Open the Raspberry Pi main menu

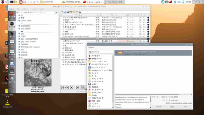(3, 2)
